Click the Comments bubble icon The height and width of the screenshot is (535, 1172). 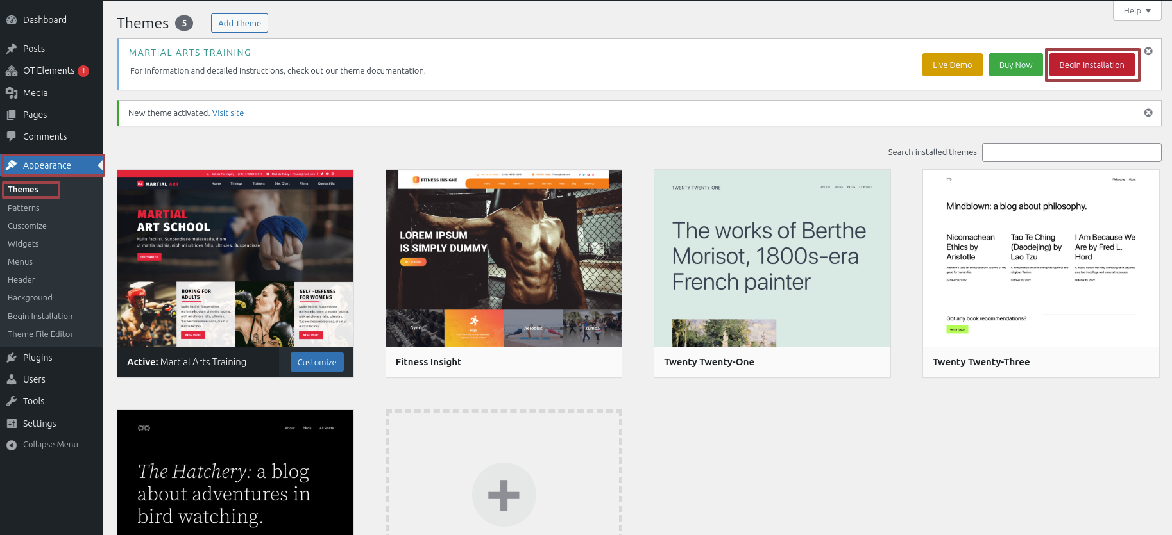12,136
